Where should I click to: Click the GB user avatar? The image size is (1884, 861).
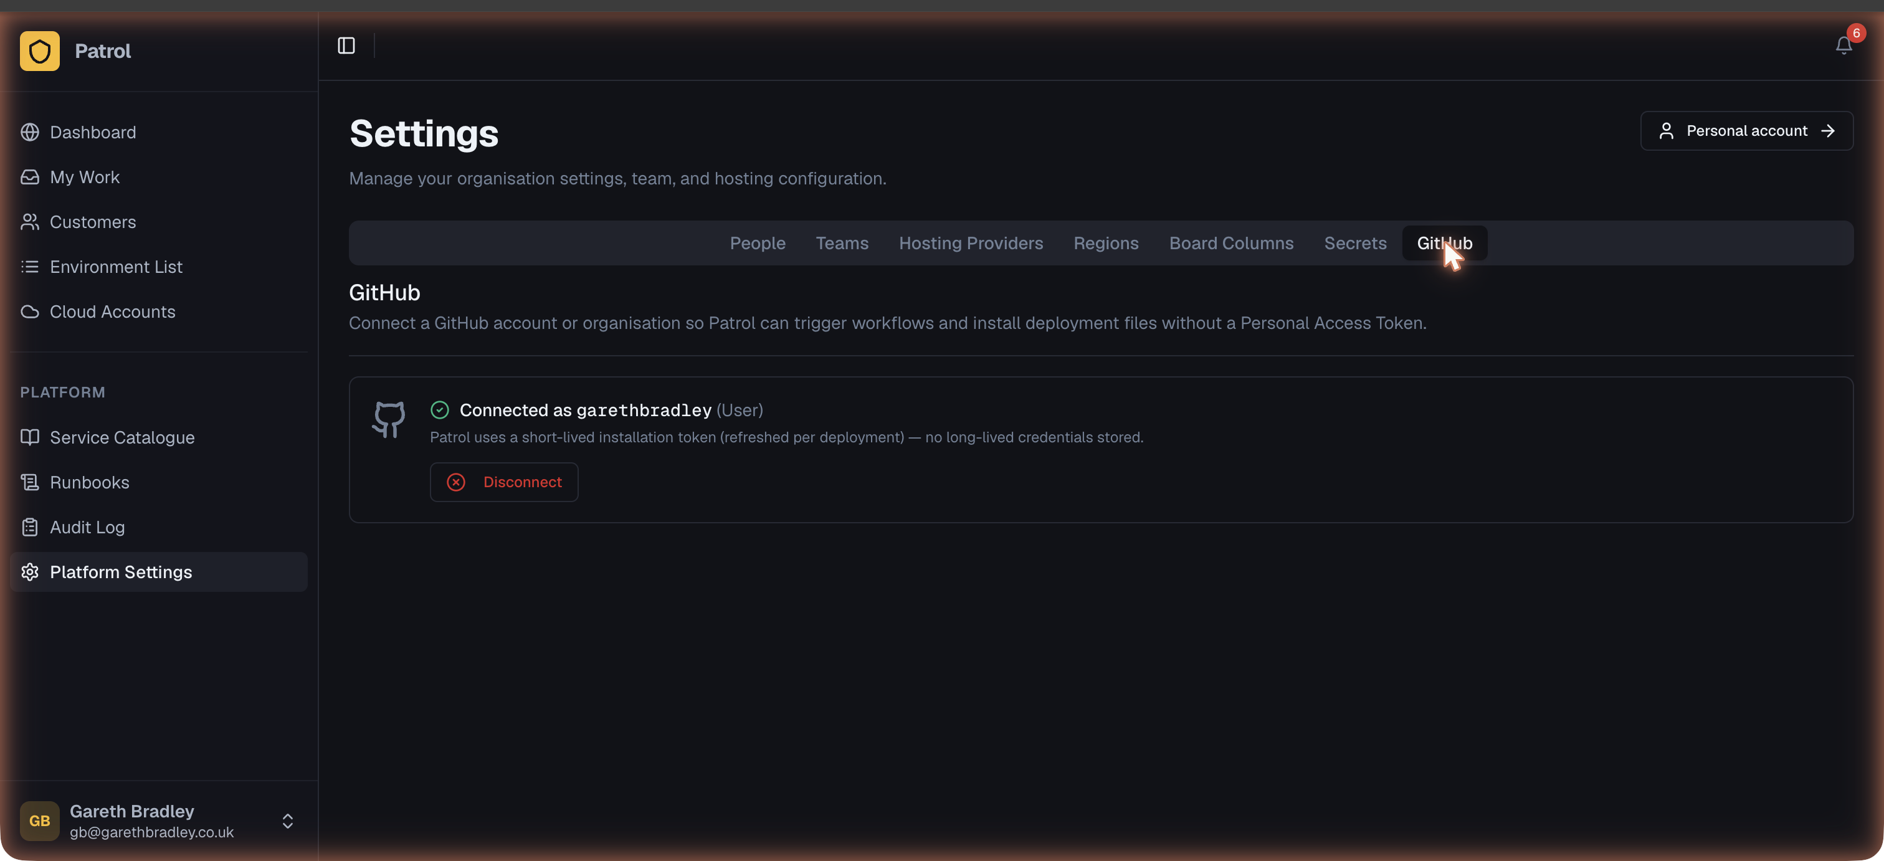click(x=39, y=821)
